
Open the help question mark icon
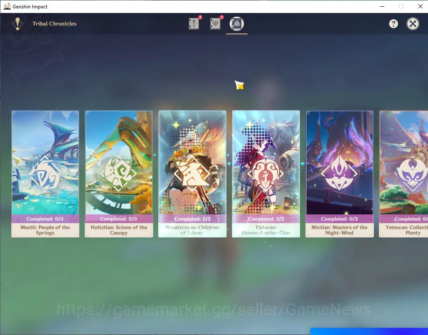(x=393, y=24)
